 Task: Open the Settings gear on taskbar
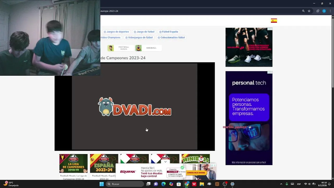pos(232,184)
